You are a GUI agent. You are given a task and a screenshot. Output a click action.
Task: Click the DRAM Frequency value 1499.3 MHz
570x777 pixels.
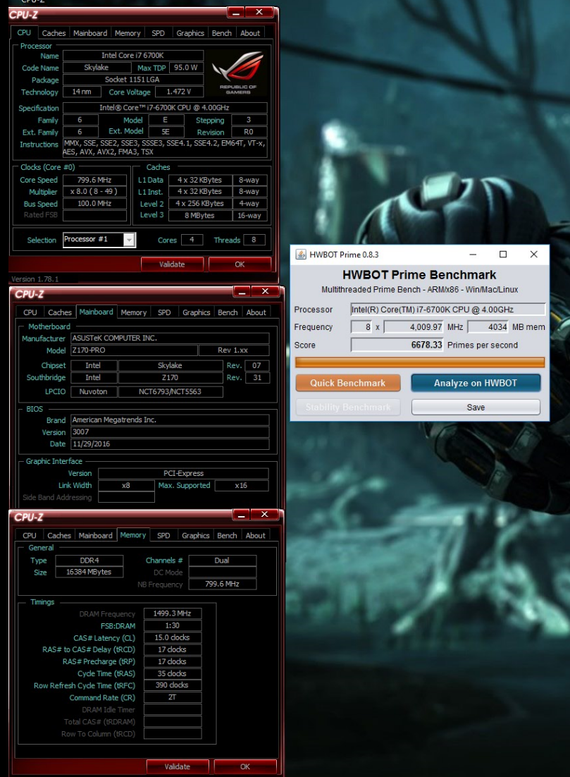(x=173, y=613)
